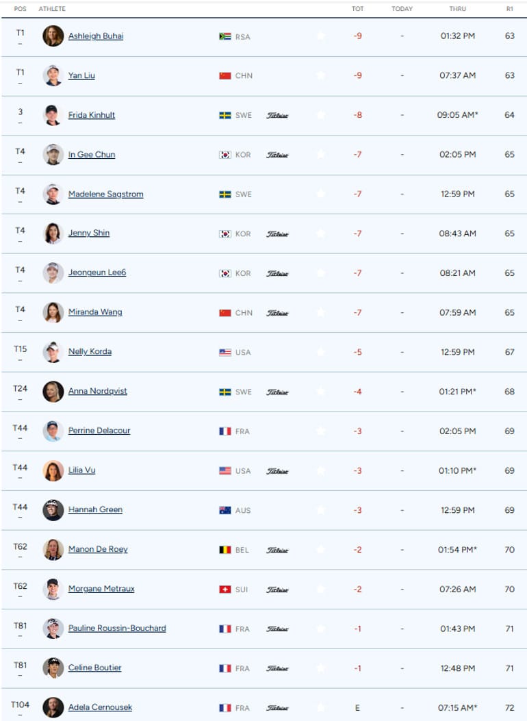Expand Anna Nordqvist's T24 position row
527x721 pixels.
(x=21, y=392)
